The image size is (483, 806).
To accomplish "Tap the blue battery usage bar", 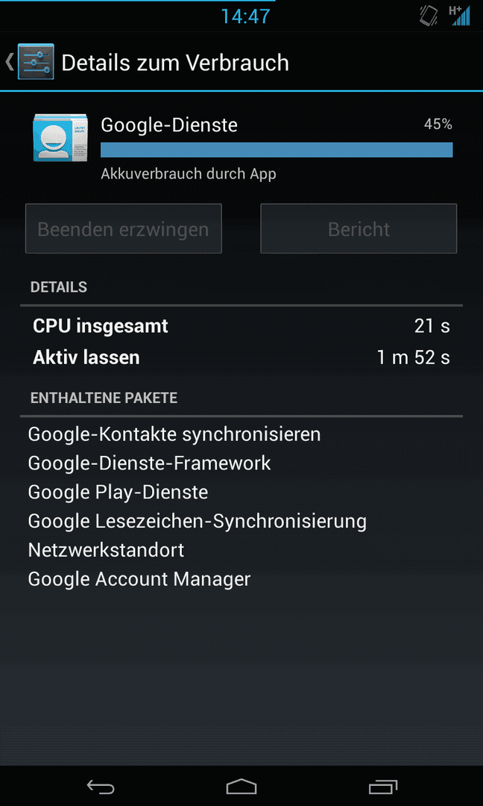I will 277,149.
